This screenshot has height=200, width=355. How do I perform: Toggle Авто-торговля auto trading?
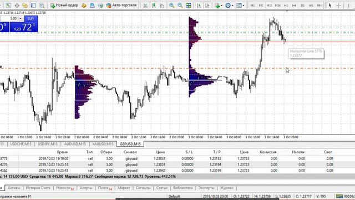pyautogui.click(x=121, y=5)
